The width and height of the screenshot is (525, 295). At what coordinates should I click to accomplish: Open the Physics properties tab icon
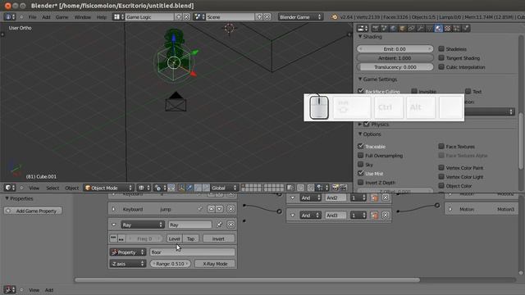pos(466,29)
